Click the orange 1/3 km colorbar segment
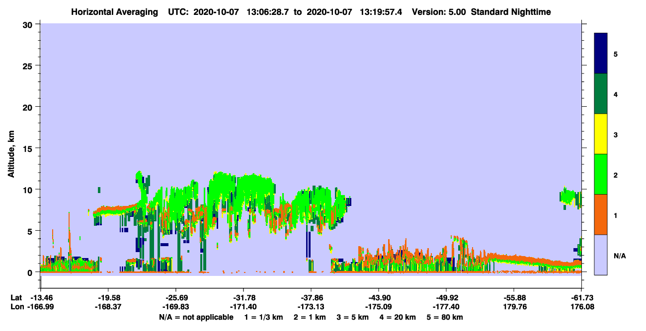Screen dimensions: 646x331 click(x=601, y=214)
